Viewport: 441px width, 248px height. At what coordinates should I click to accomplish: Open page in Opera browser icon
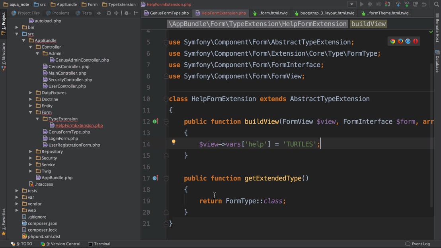[x=416, y=41]
